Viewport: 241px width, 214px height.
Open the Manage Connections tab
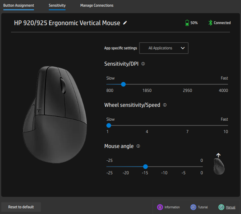[x=97, y=6]
